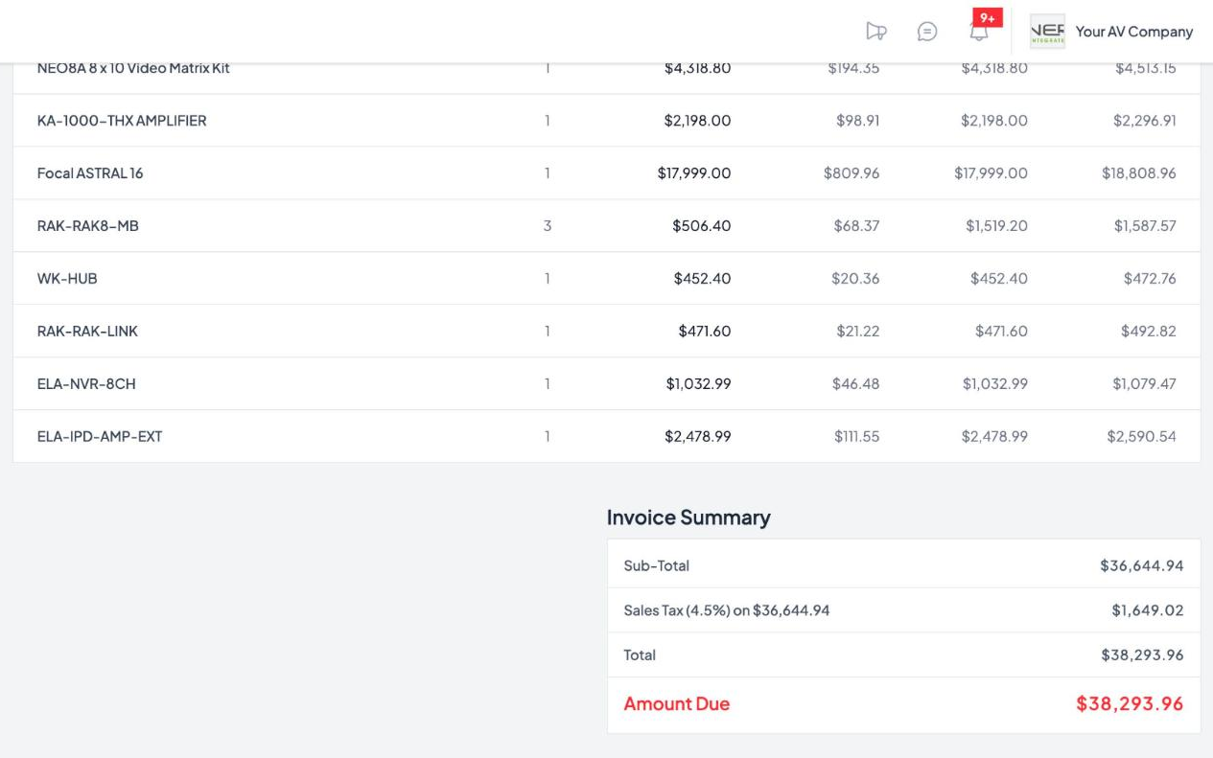This screenshot has width=1213, height=758.
Task: Click the 9+ notification badge
Action: point(988,18)
